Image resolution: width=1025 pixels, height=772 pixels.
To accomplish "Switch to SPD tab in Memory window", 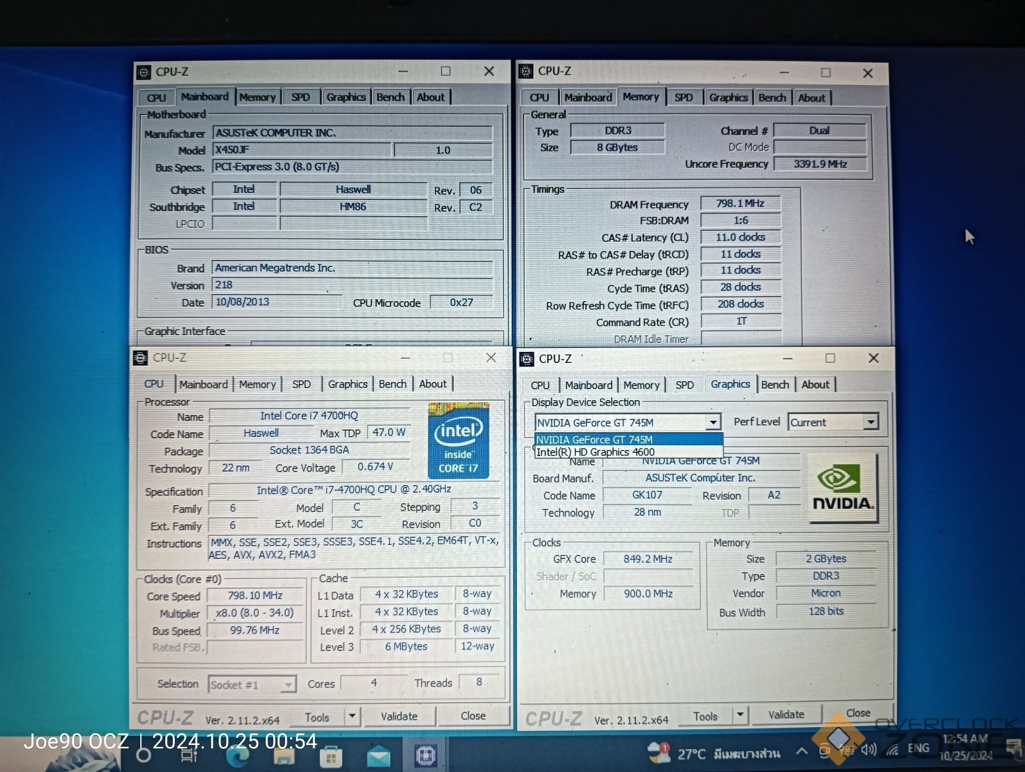I will pyautogui.click(x=684, y=98).
